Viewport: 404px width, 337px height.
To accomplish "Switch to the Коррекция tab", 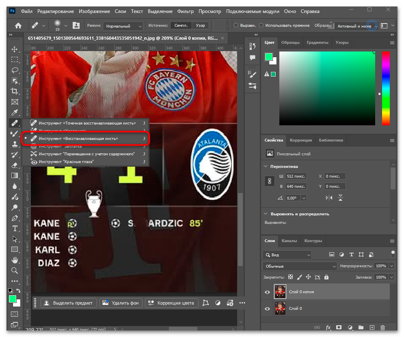I will coord(301,140).
